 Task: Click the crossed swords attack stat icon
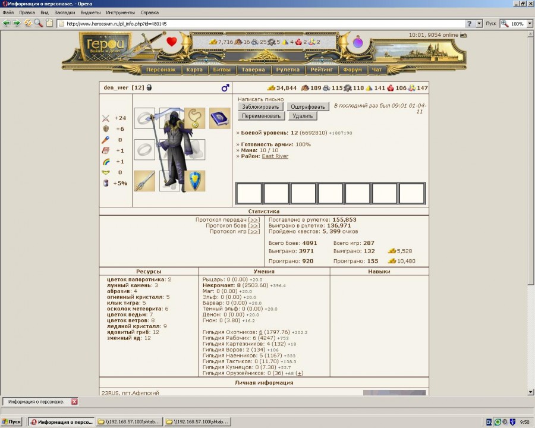[106, 118]
